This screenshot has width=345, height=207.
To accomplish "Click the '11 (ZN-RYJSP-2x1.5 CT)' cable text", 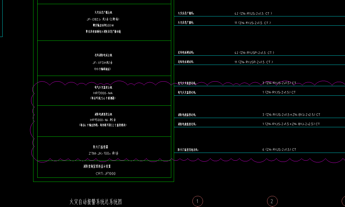I will point(254,62).
